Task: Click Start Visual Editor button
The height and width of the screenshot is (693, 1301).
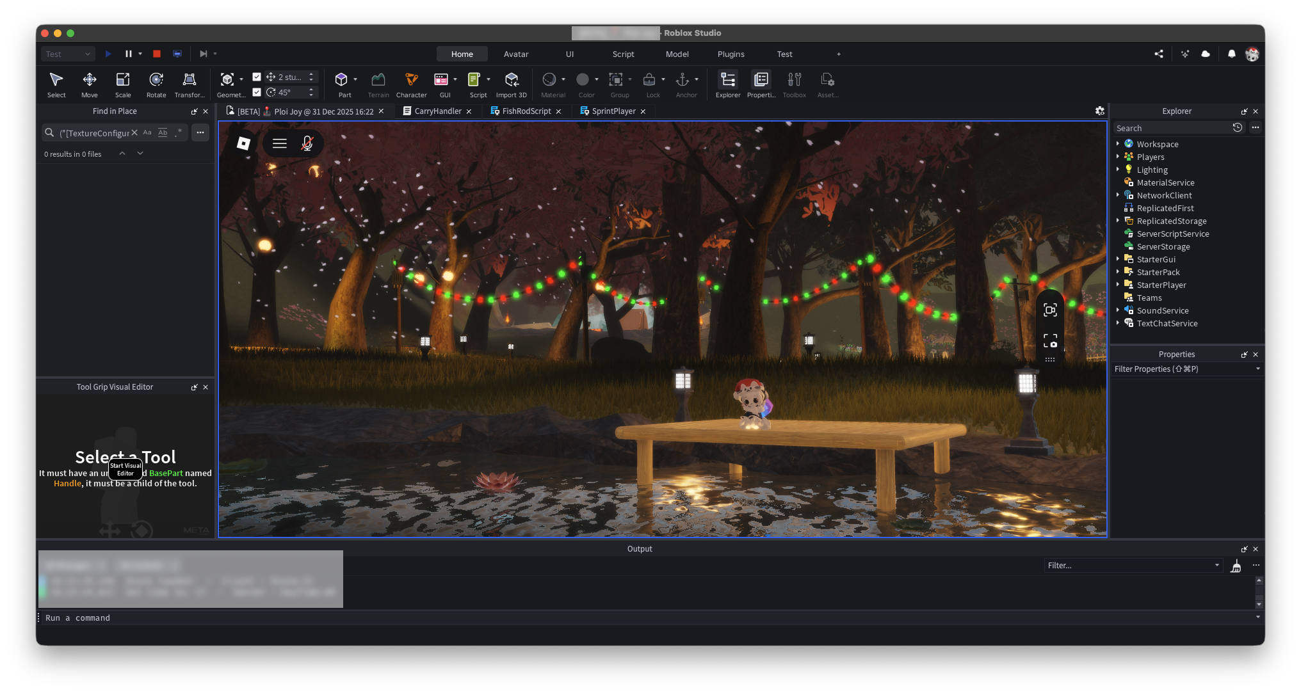Action: coord(125,470)
